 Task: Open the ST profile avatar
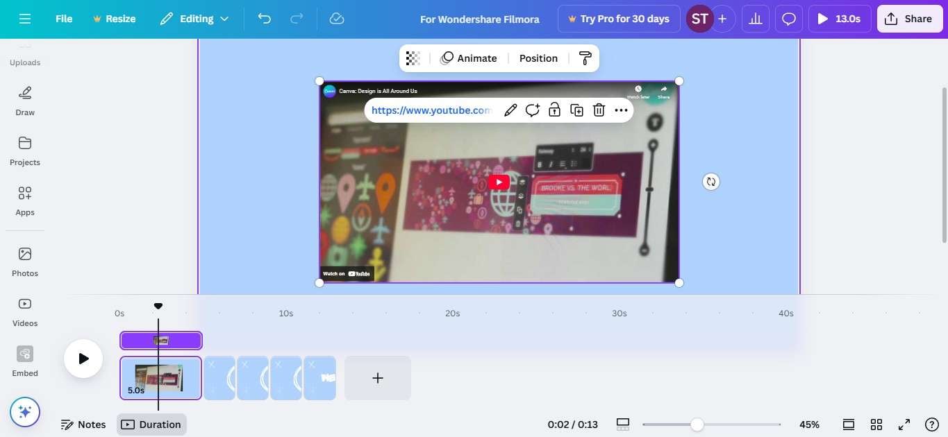click(699, 19)
